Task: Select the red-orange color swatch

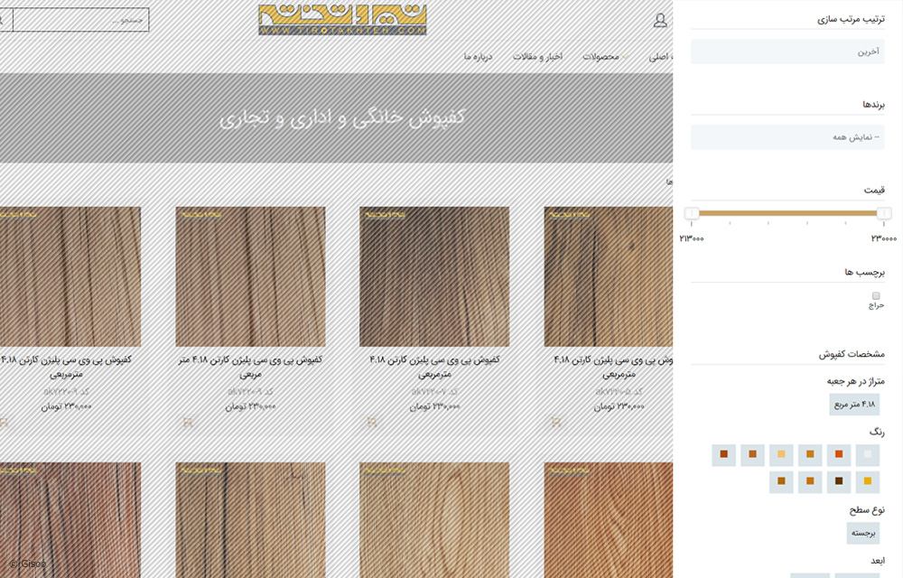Action: click(839, 454)
